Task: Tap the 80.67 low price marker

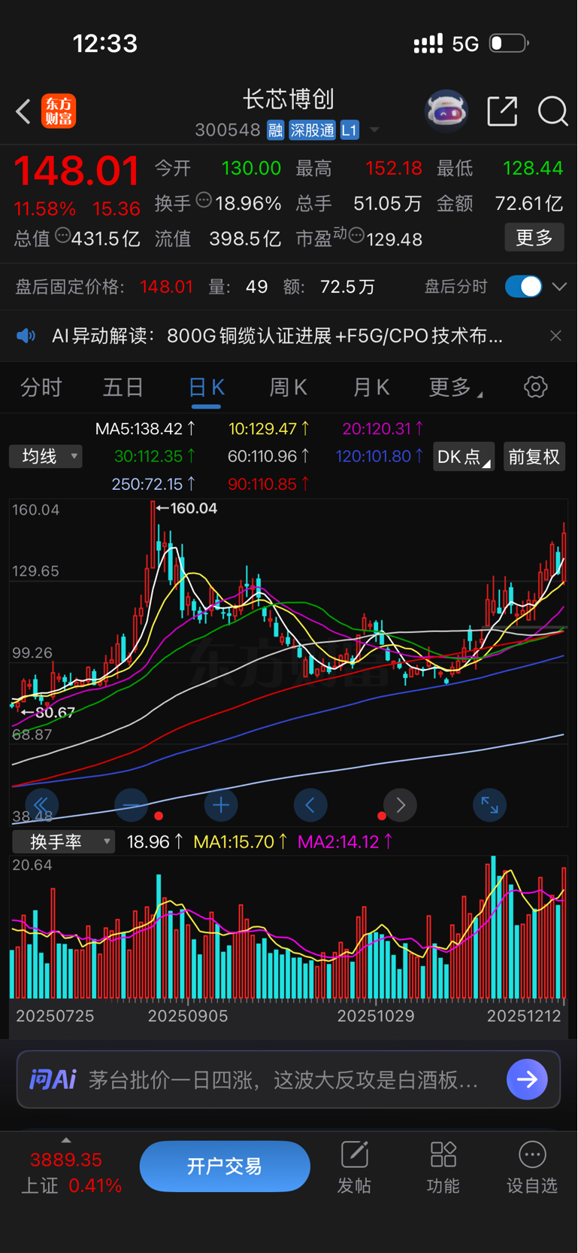Action: click(x=47, y=712)
